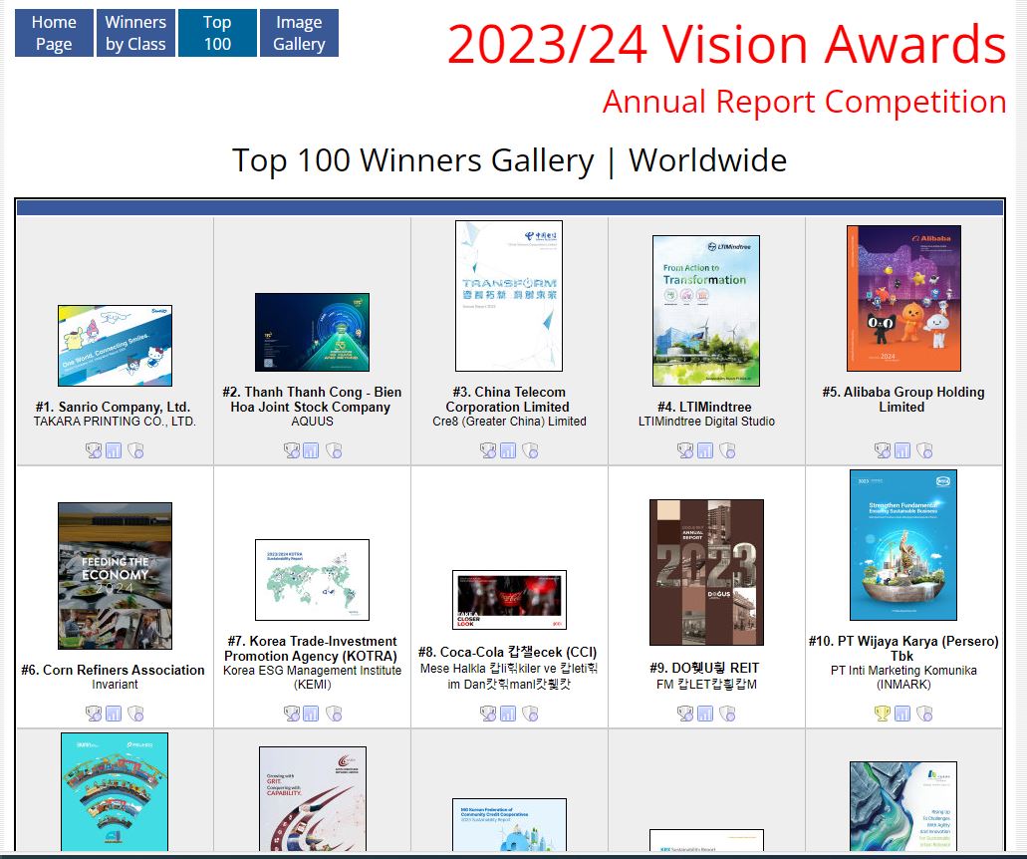Viewport: 1027px width, 859px height.
Task: Click shield icon under LTIMindtree entry
Action: click(728, 450)
